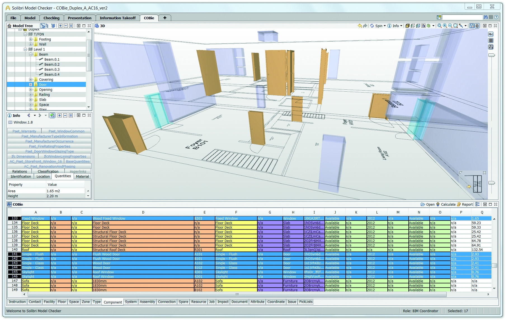Image resolution: width=506 pixels, height=320 pixels.
Task: Open the Spin dropdown arrow
Action: (x=385, y=26)
